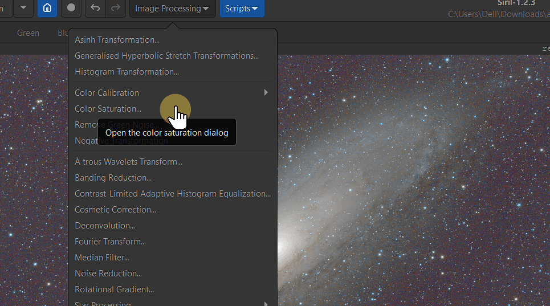
Task: Select À trous Wavelets Transform
Action: click(x=128, y=162)
